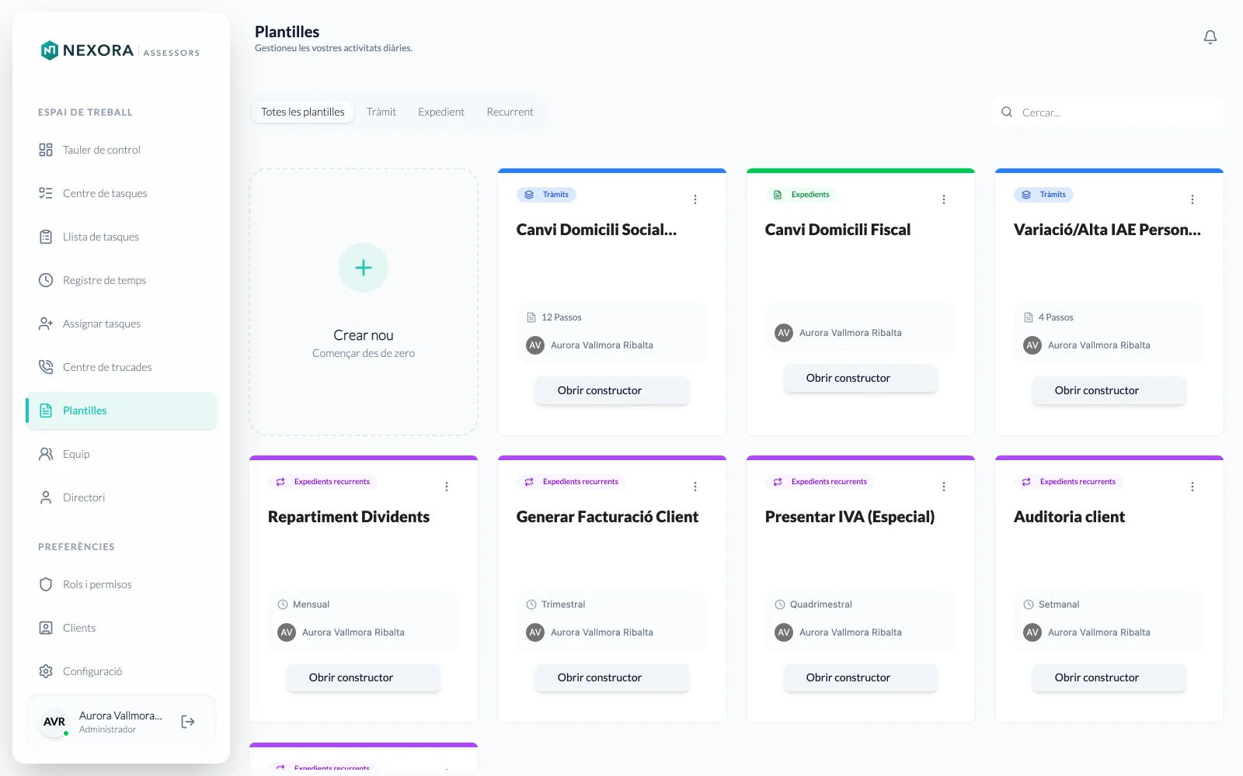This screenshot has width=1243, height=776.
Task: Switch to the Recurrent tab
Action: (510, 112)
